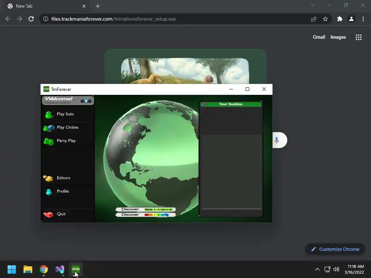Screen dimensions: 371x278
Task: Open Chrome three-dot menu
Action: (x=363, y=19)
